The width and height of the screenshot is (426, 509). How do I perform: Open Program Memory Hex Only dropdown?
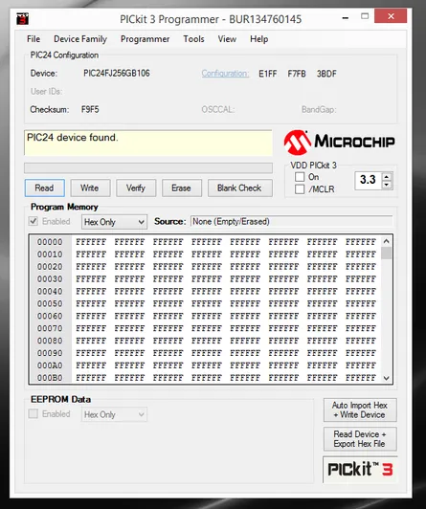pyautogui.click(x=114, y=222)
